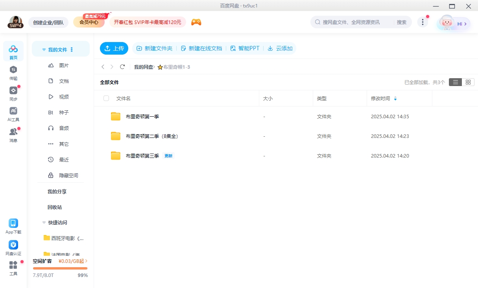This screenshot has width=478, height=288.
Task: Open the AI工具 panel
Action: pos(13,115)
